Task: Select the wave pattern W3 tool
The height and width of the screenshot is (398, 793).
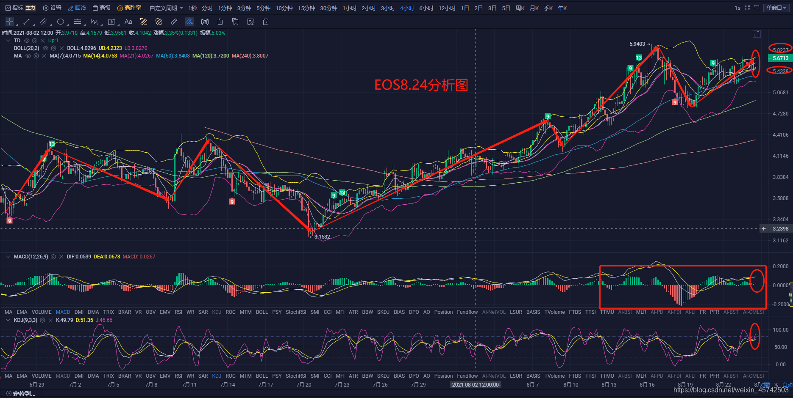Action: (94, 22)
